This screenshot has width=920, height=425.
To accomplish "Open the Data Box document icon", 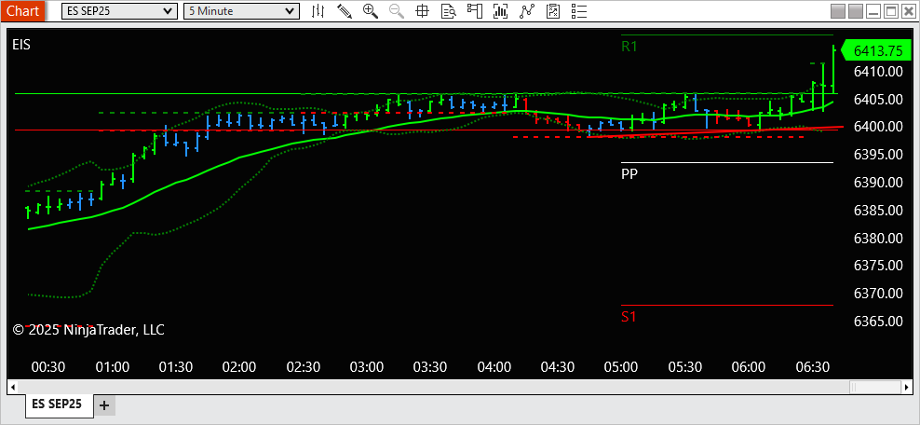I will coord(448,10).
